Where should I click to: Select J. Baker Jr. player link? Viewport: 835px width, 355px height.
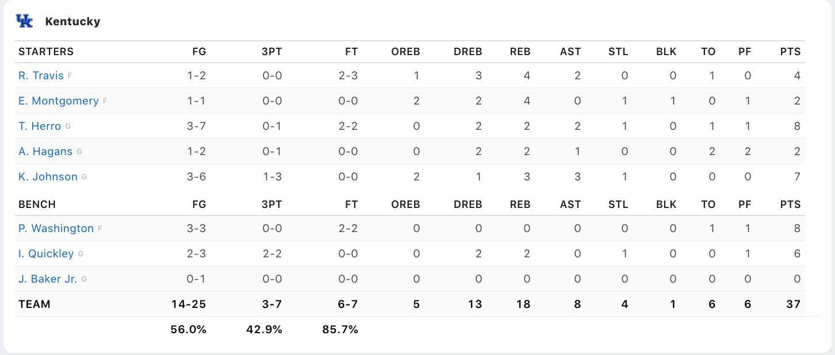point(48,279)
